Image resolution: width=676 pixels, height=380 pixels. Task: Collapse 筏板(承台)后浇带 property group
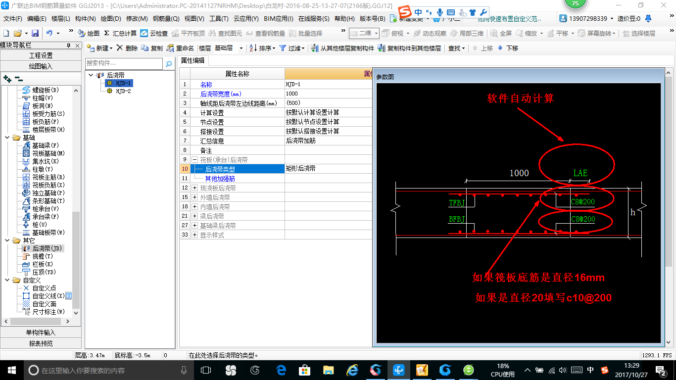pyautogui.click(x=195, y=160)
